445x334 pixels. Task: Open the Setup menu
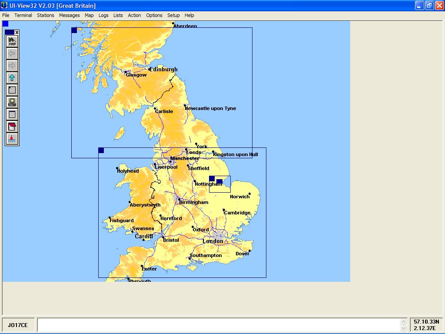tap(173, 15)
